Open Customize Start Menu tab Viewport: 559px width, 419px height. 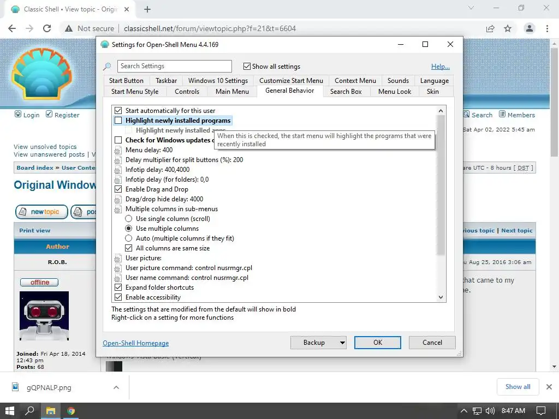(x=292, y=81)
